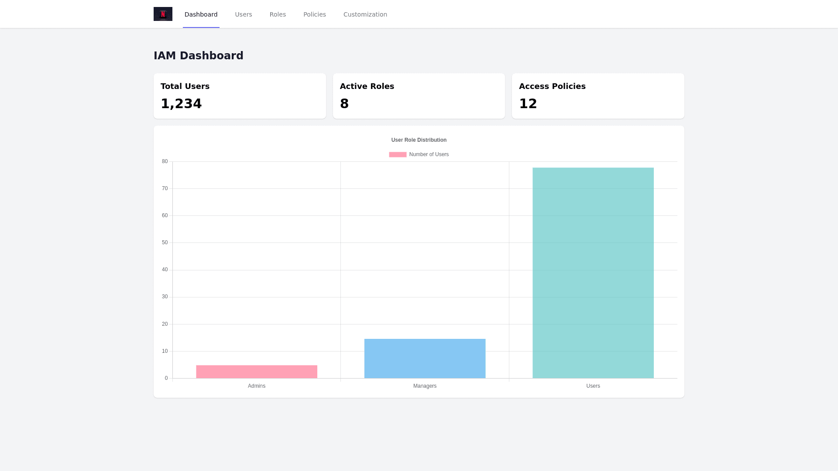Click the Users x-axis label under chart
The image size is (838, 471).
[593, 386]
